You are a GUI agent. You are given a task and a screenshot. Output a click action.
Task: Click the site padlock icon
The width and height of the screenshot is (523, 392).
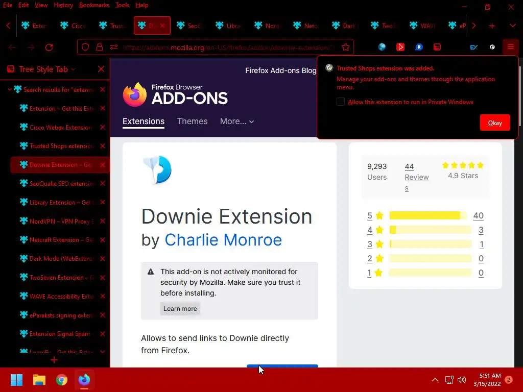click(100, 47)
